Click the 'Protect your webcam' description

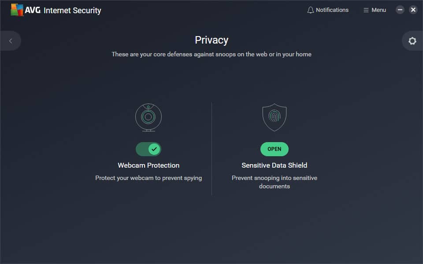pos(148,178)
